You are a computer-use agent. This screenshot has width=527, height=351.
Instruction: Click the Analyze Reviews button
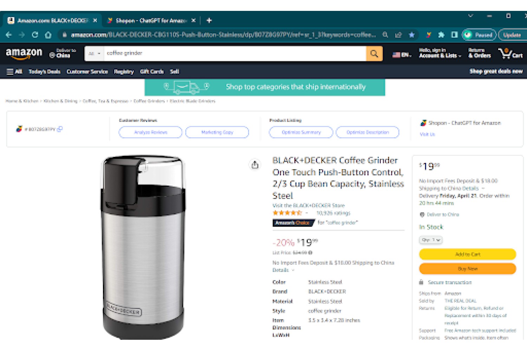[x=150, y=132]
